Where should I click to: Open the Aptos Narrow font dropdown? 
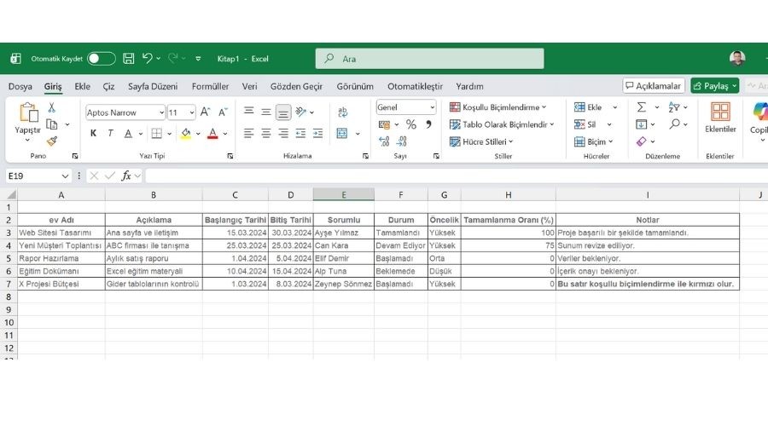tap(125, 112)
